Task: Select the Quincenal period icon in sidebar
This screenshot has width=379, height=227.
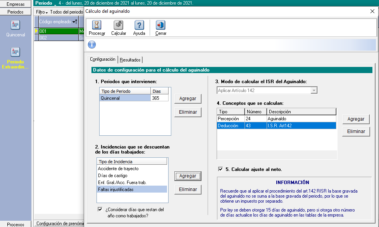Action: coord(16,25)
